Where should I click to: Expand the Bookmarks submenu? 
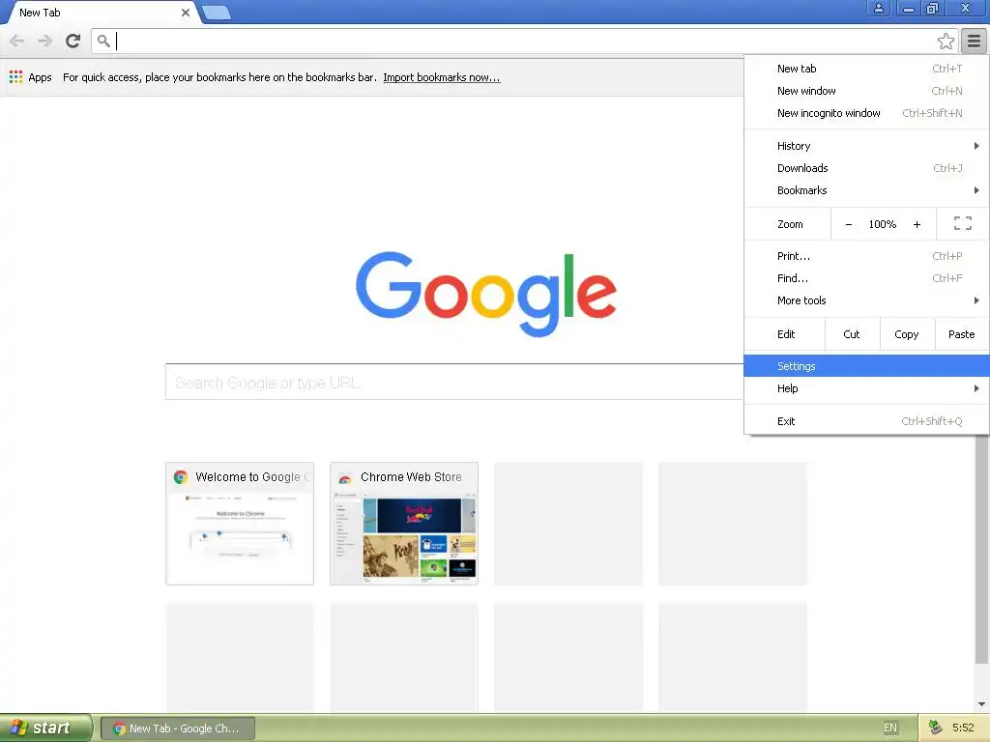[866, 190]
